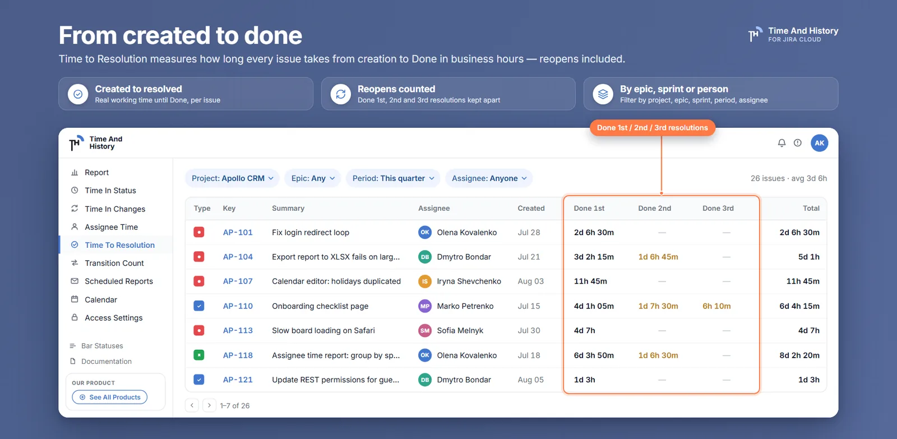
Task: Click the '26 issues · avg 3d 6h' text
Action: (789, 178)
